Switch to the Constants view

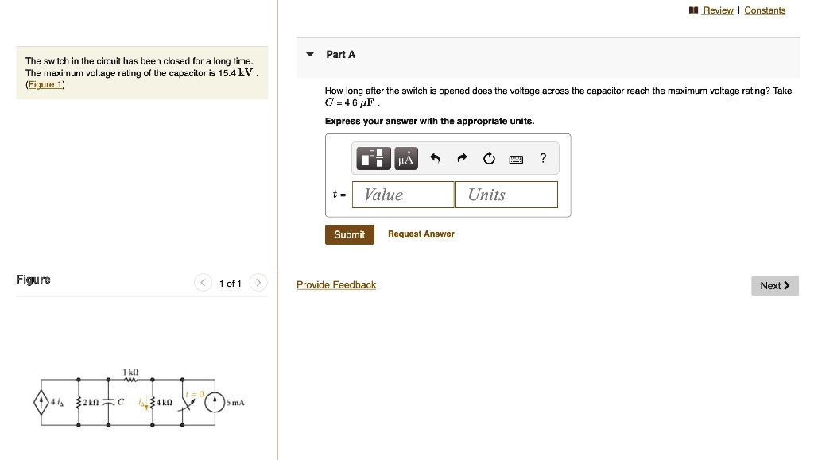click(x=765, y=10)
